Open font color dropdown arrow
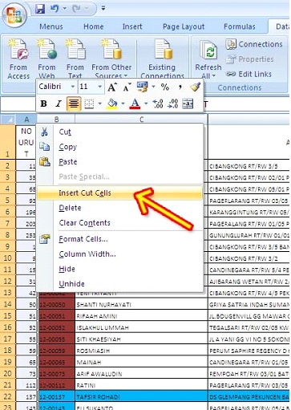The width and height of the screenshot is (291, 410). point(146,104)
